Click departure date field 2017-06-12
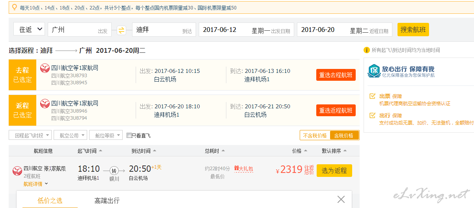This screenshot has height=208, width=474. (246, 30)
